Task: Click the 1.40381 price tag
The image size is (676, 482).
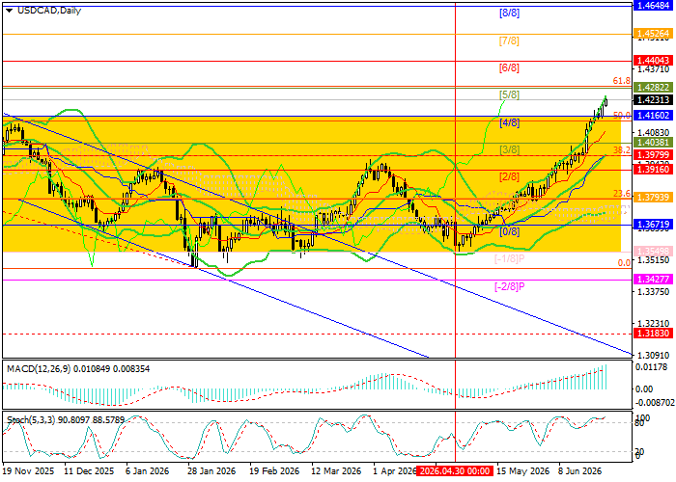Action: tap(653, 143)
